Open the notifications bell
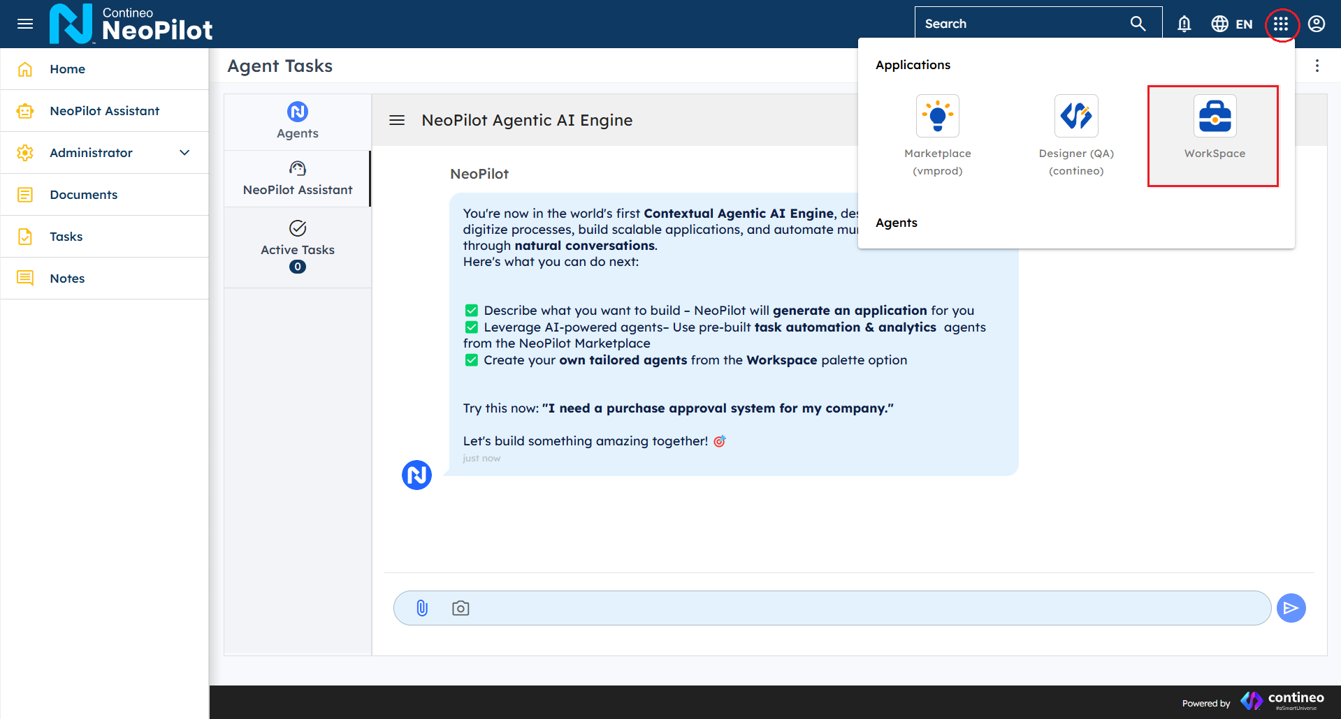The image size is (1341, 719). click(1184, 24)
